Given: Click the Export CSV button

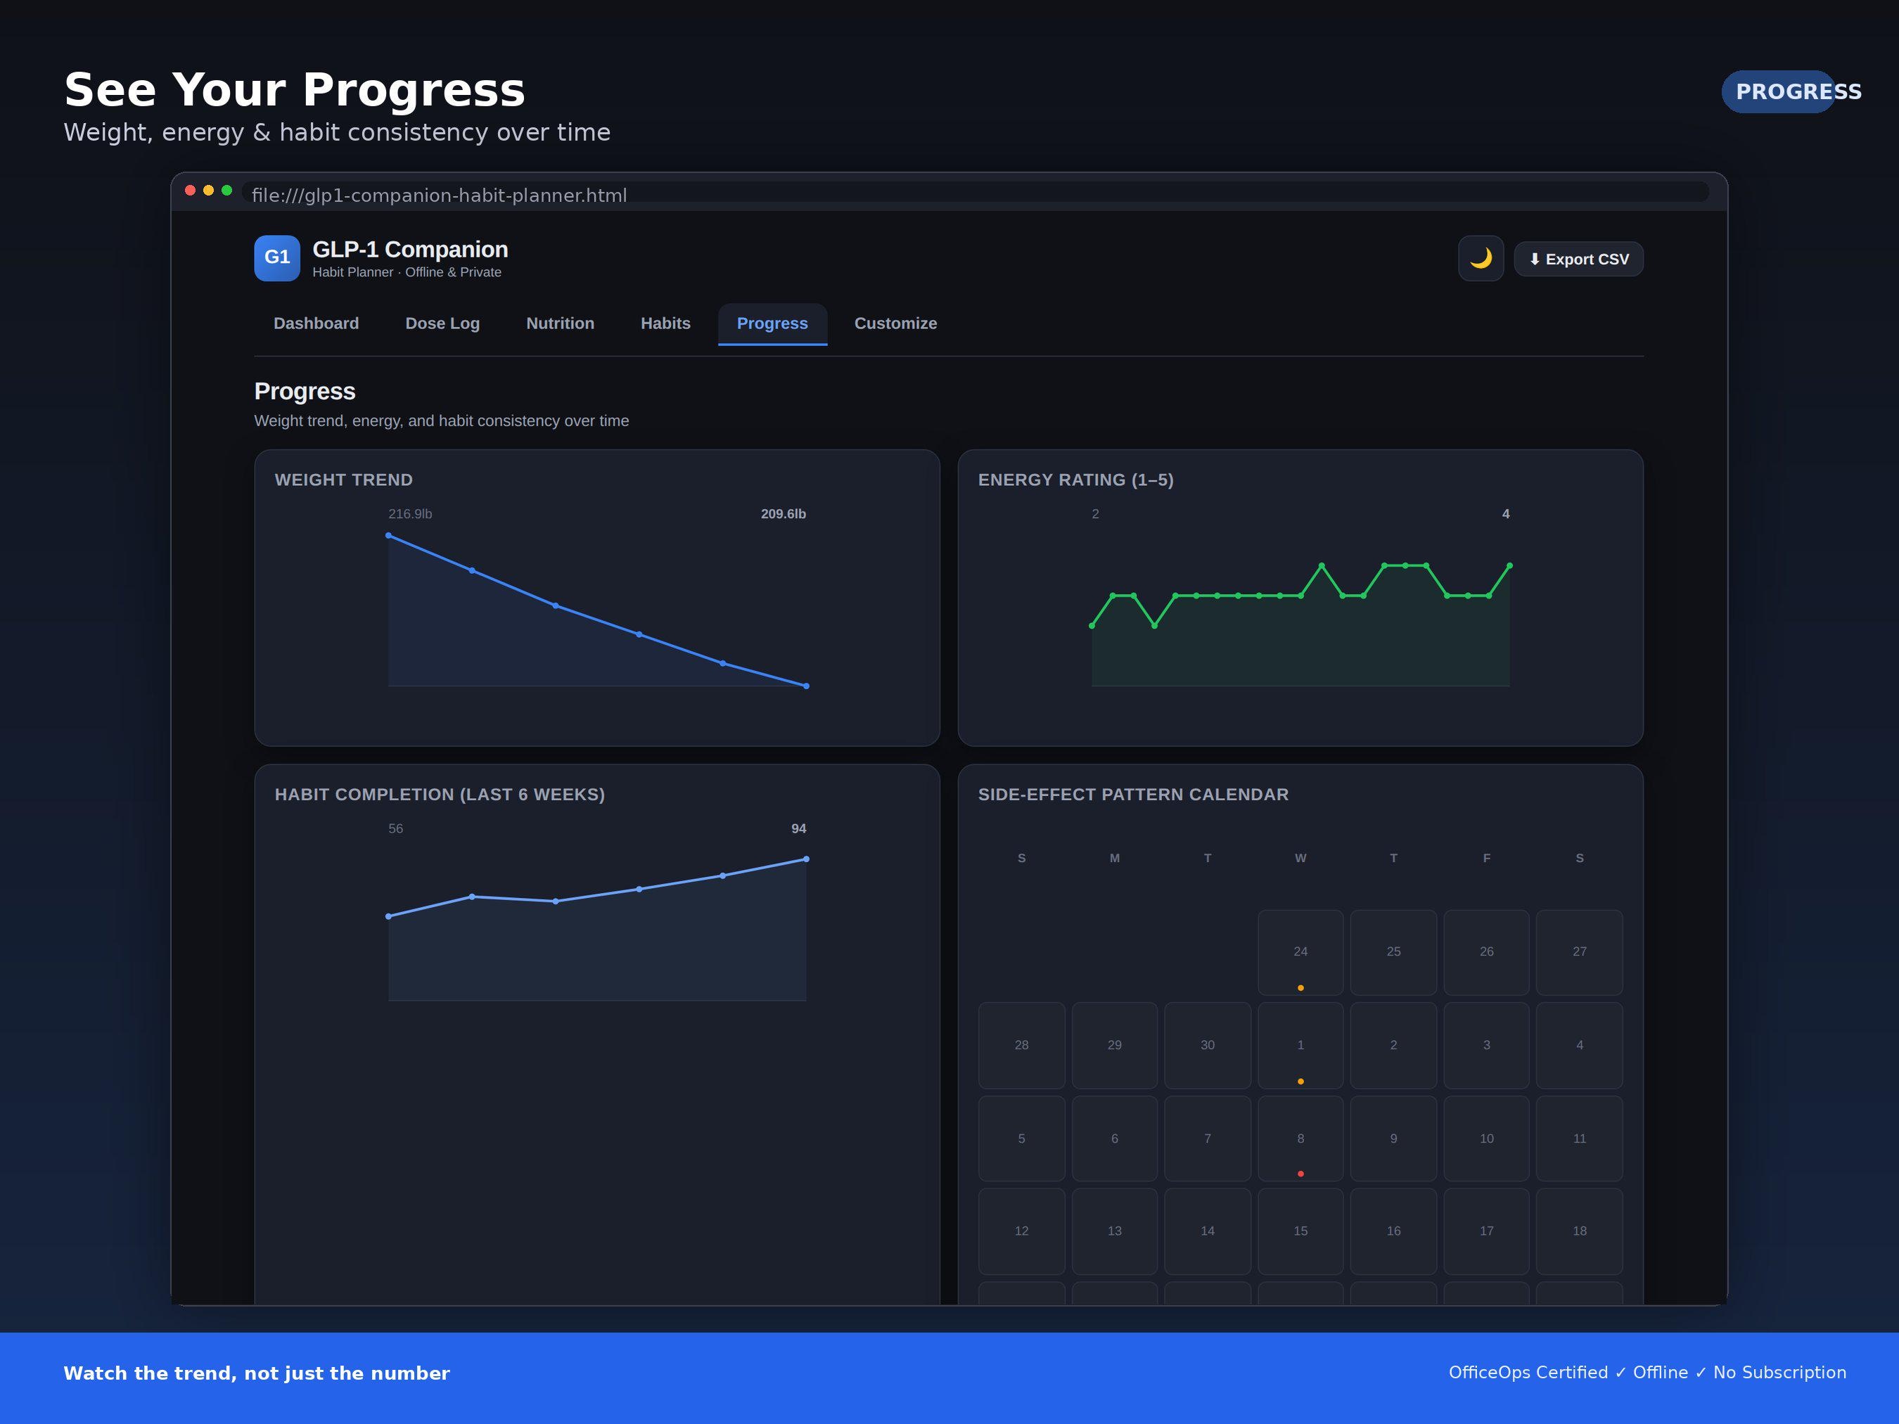Looking at the screenshot, I should point(1578,259).
